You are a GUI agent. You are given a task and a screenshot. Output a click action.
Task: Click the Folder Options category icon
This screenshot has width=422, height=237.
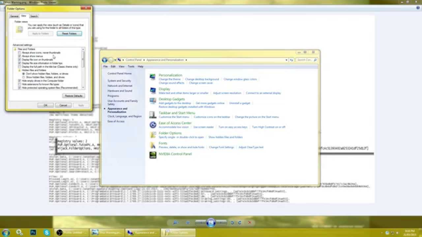pyautogui.click(x=153, y=135)
